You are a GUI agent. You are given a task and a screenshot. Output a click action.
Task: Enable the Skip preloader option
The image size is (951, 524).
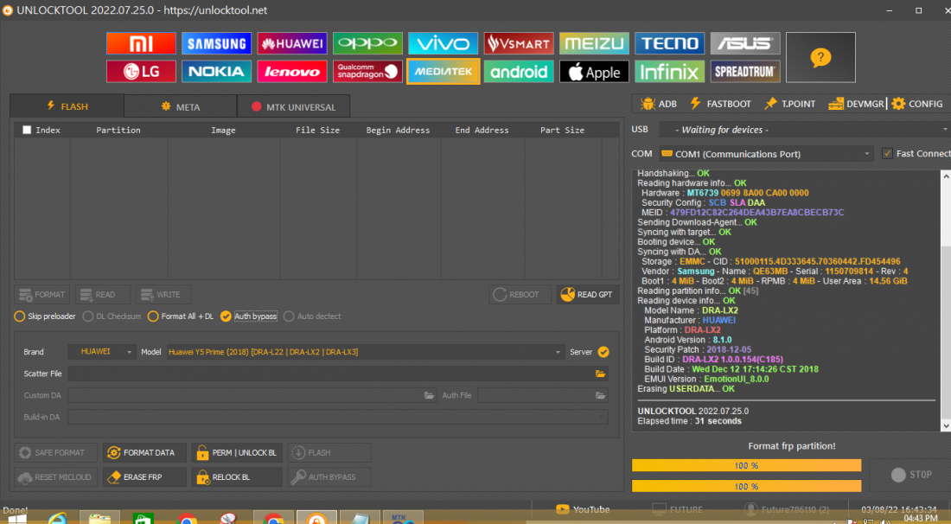coord(45,316)
